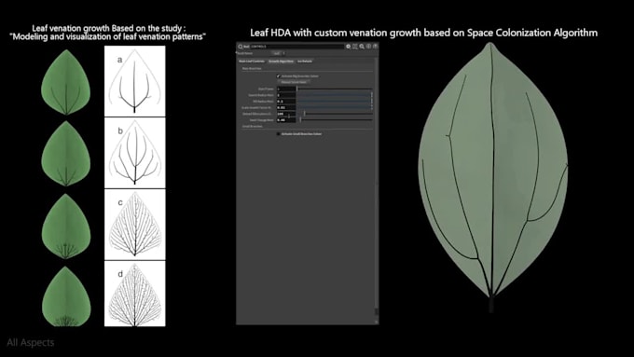This screenshot has height=357, width=634.
Task: Click the 'All Aspects' text
Action: [31, 342]
